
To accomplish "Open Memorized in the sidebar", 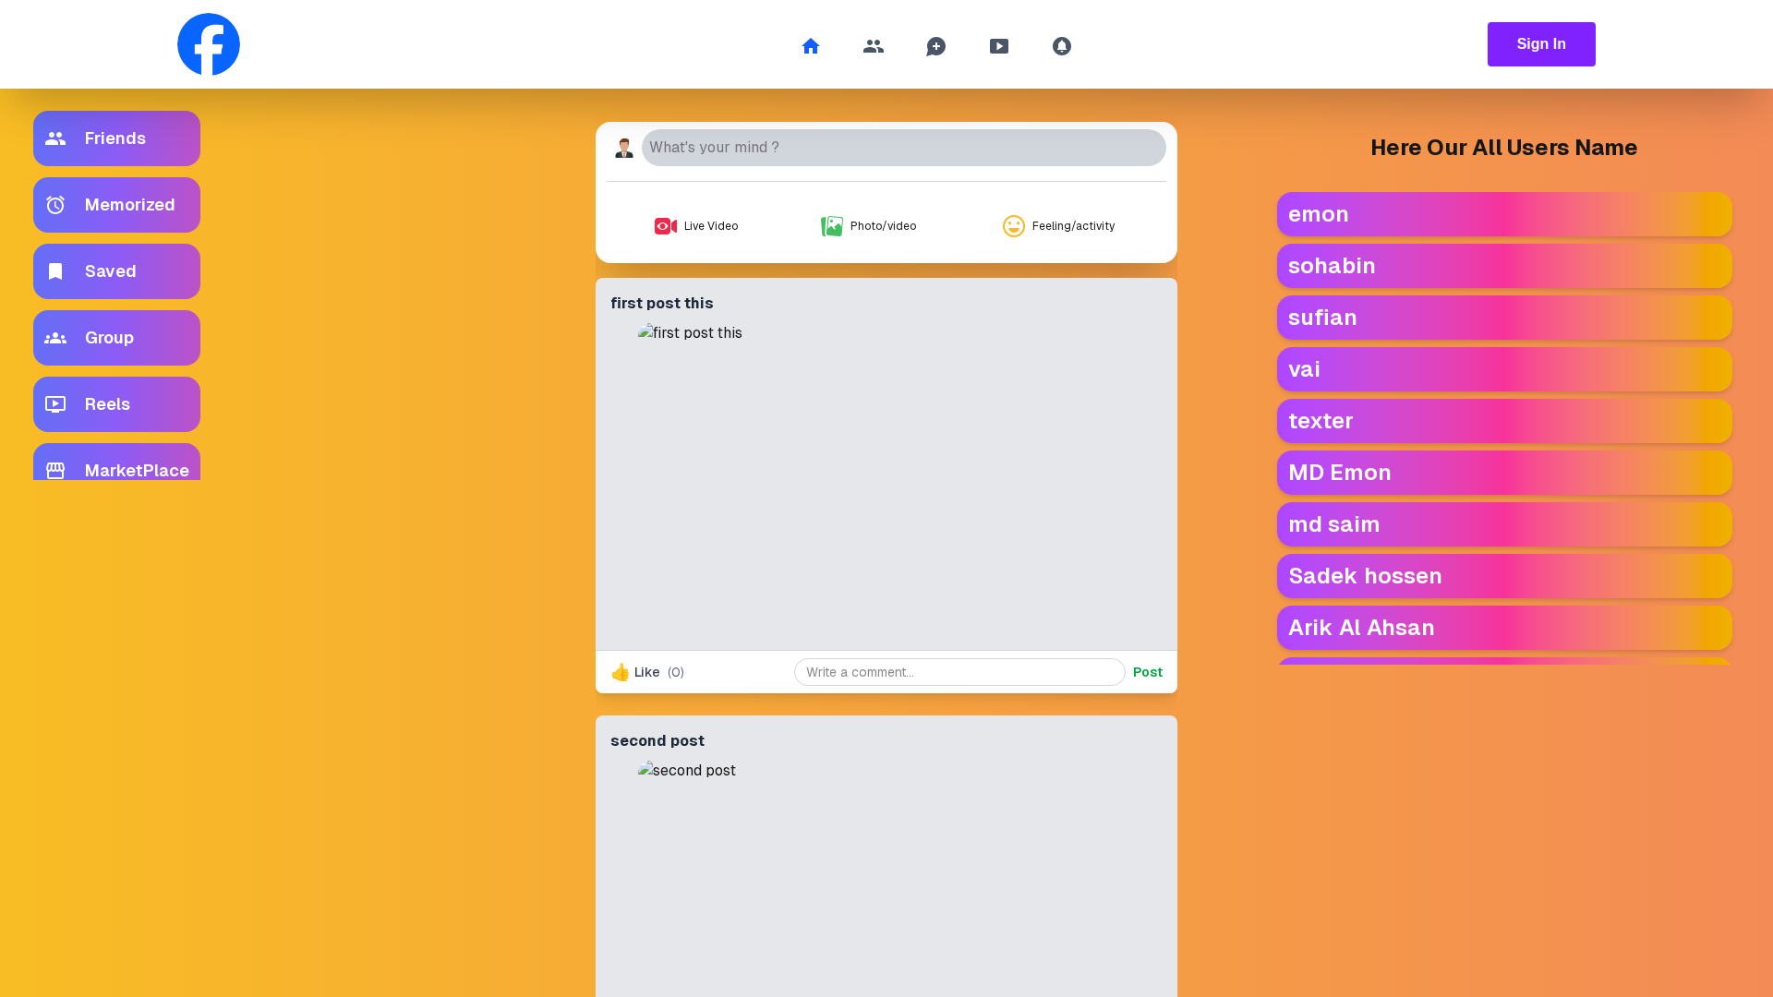I will coord(116,205).
